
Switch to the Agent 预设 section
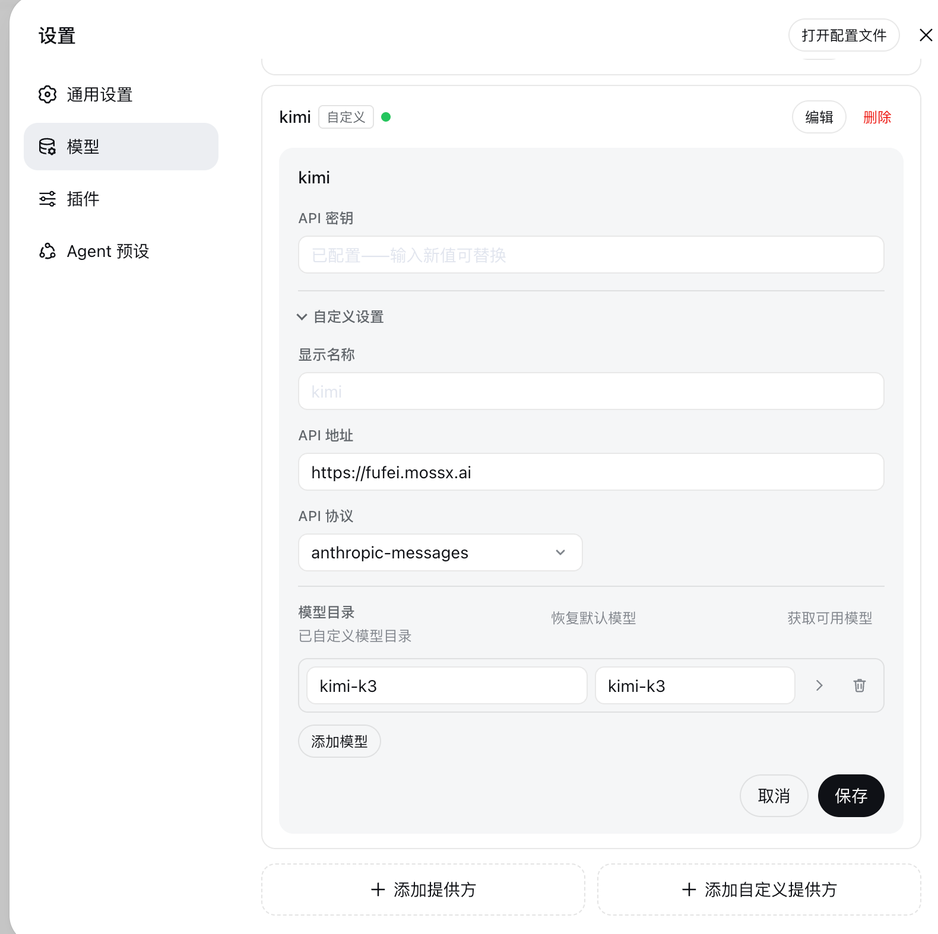click(x=121, y=251)
